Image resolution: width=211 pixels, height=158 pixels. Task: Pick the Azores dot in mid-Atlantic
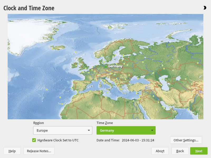tap(47, 90)
